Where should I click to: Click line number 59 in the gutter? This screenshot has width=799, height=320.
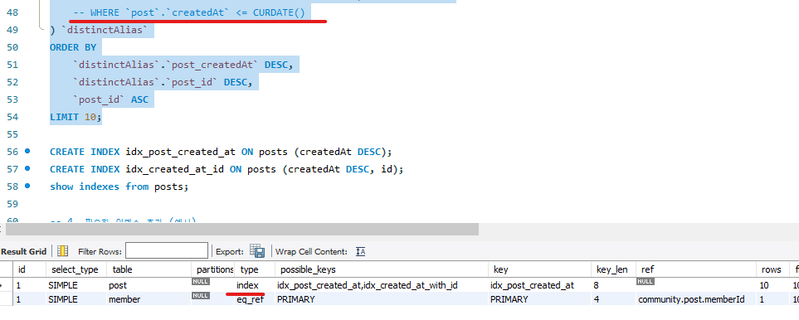tap(12, 203)
